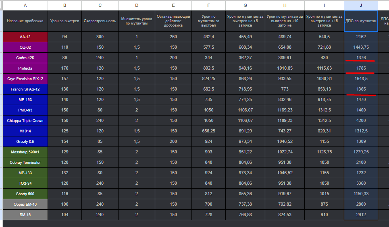Screen dimensions: 389x227
Task: Select column B header
Action: tap(64, 5)
